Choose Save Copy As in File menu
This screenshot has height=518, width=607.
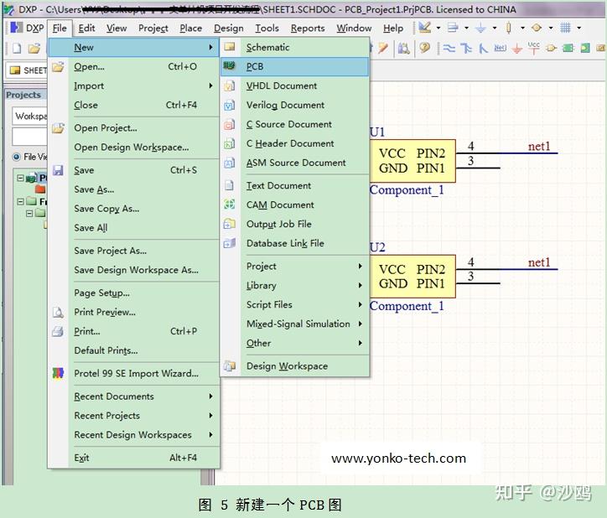click(x=134, y=209)
